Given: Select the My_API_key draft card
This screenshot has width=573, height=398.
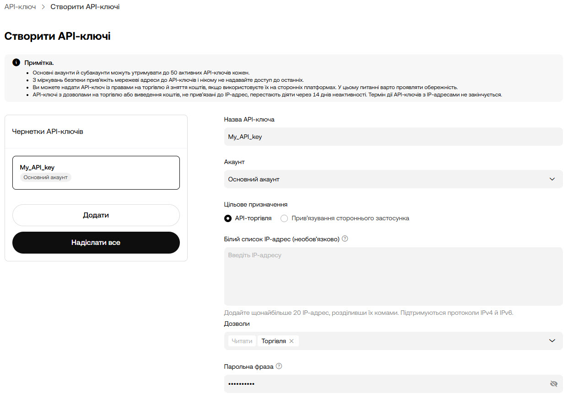Looking at the screenshot, I should pyautogui.click(x=96, y=172).
